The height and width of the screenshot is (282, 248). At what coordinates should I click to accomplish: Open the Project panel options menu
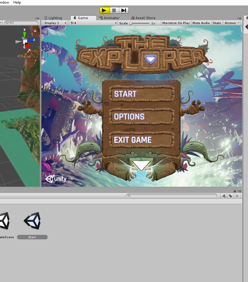[x=239, y=191]
